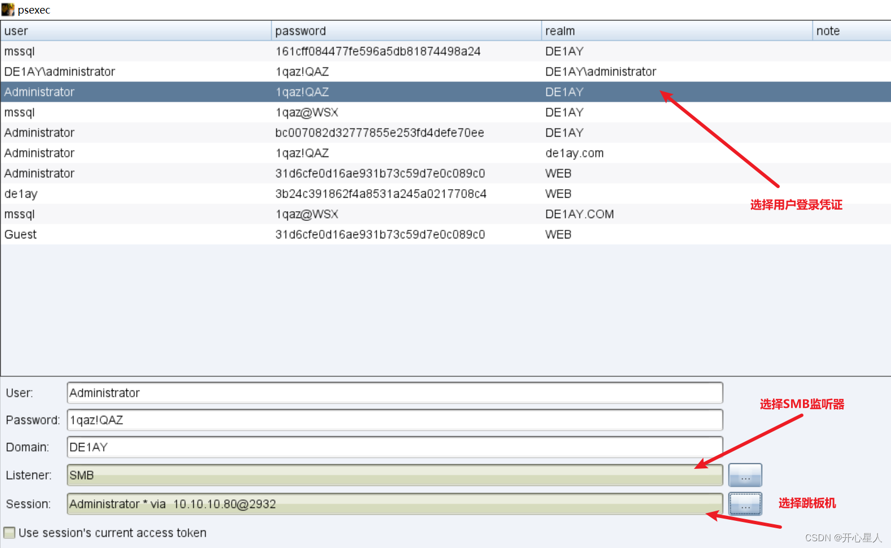Select Administrator row with realm WEB
Viewport: 891px width, 548px height.
(x=445, y=173)
